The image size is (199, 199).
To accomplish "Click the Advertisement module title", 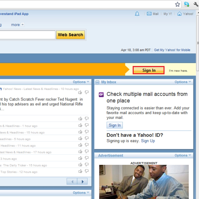I will (111, 156).
